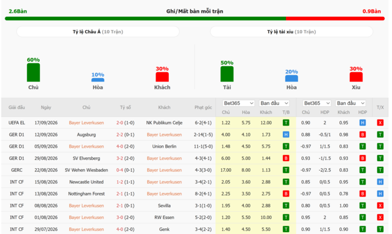
Task: Click the 29/07/2026 date cell
Action: click(x=46, y=229)
